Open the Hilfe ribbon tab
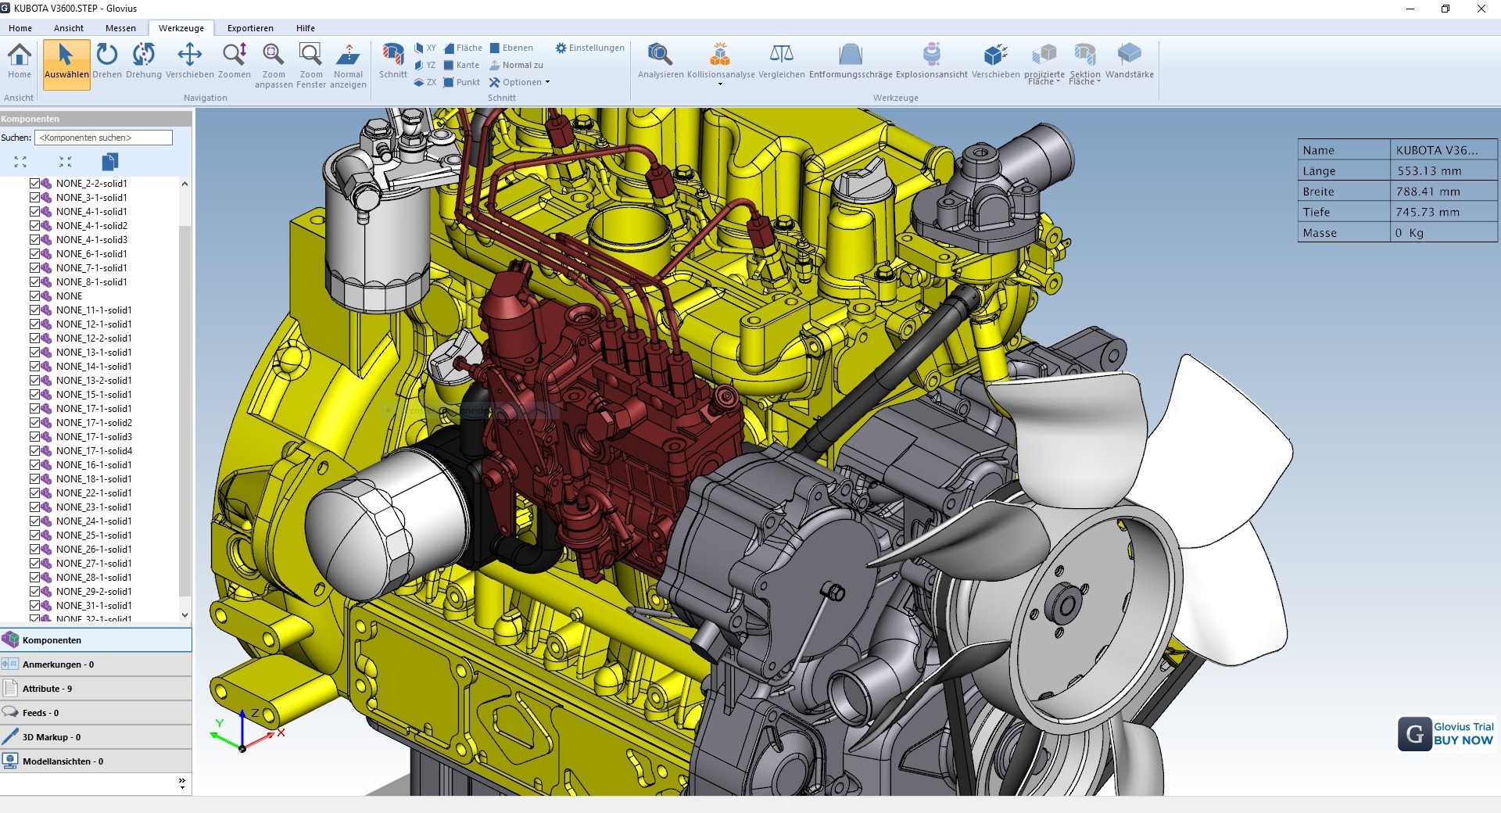The image size is (1501, 813). (306, 28)
